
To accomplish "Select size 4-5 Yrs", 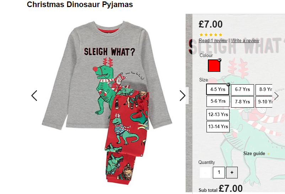I will click(218, 89).
